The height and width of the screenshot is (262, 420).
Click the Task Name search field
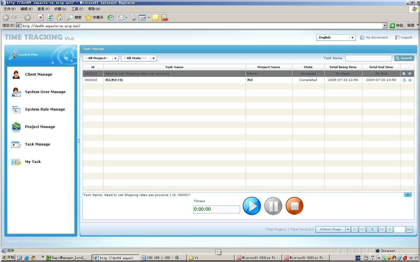coord(368,58)
